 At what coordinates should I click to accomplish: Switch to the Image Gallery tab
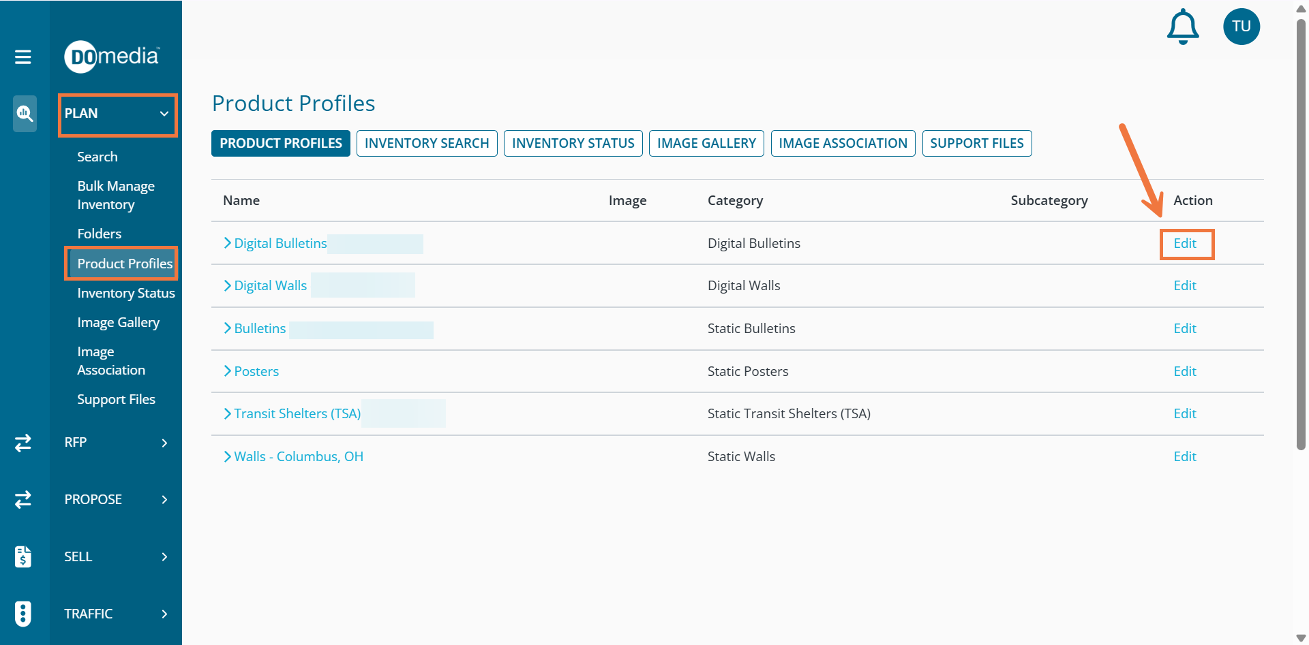(706, 144)
